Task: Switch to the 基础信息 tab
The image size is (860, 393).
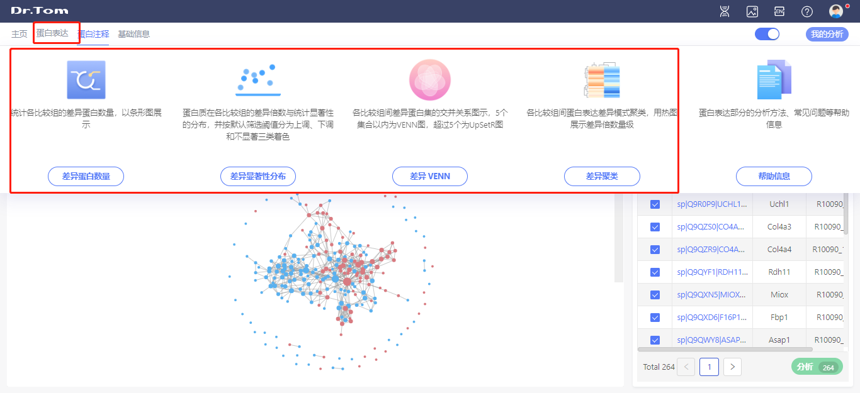Action: point(133,34)
